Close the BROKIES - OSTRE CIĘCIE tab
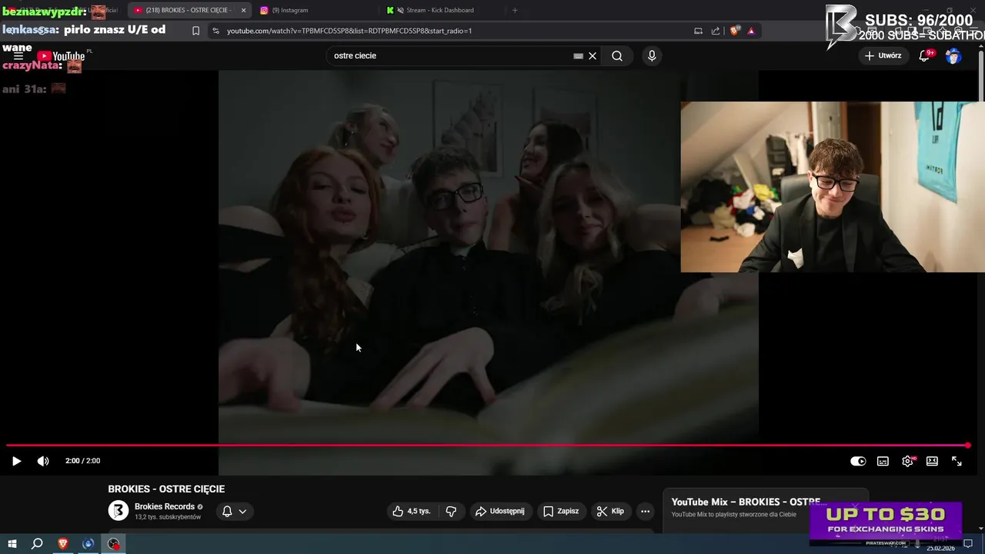 [x=243, y=10]
